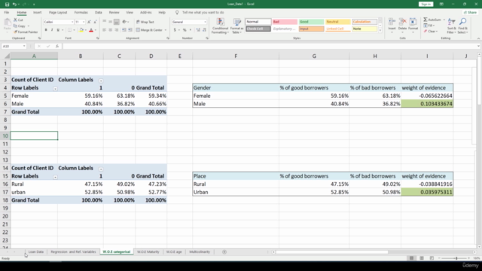Switch to Page Layout view in status bar

click(x=422, y=258)
